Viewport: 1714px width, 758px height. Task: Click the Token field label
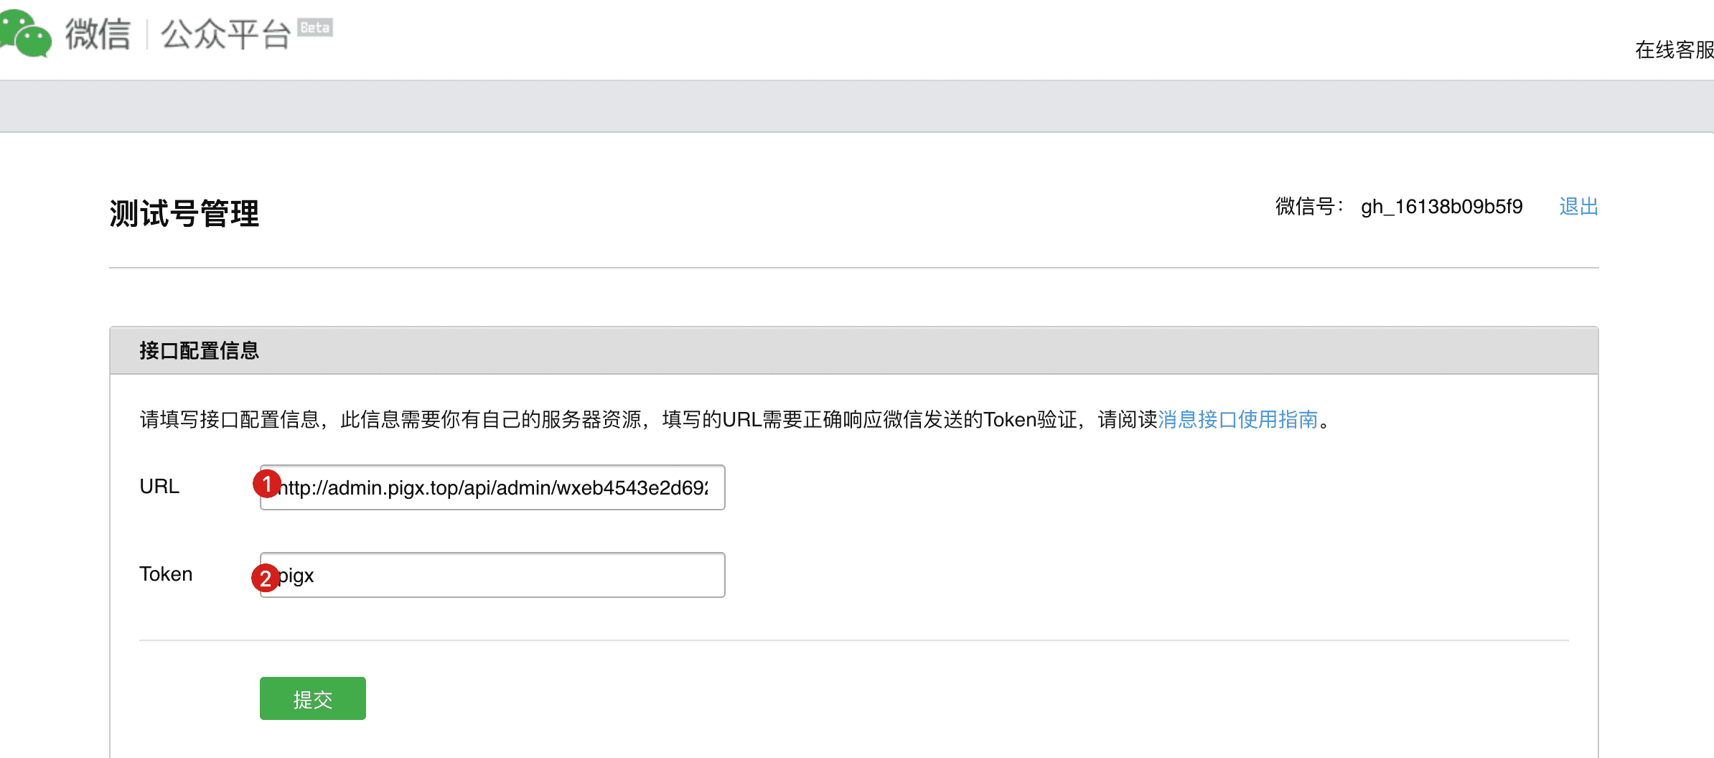click(166, 574)
